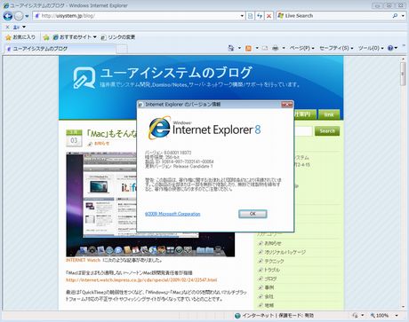Click the blue Help question mark icon
The height and width of the screenshot is (322, 409).
pos(390,48)
